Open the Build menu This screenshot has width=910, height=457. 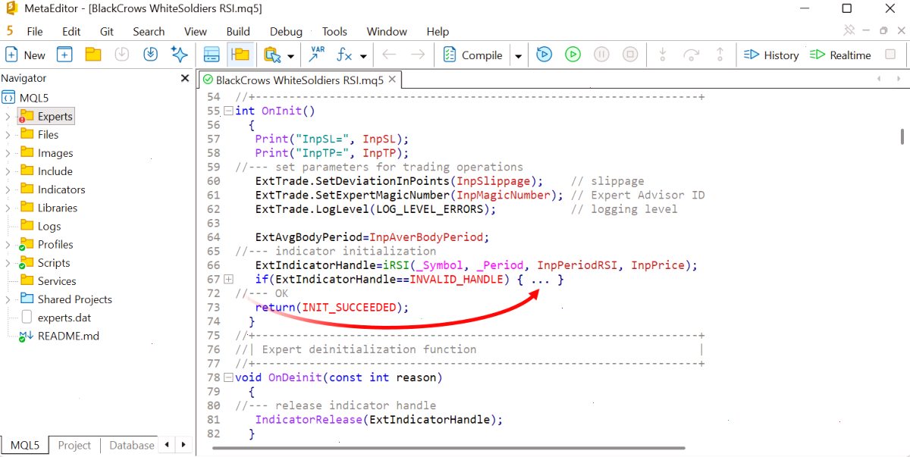click(x=238, y=31)
